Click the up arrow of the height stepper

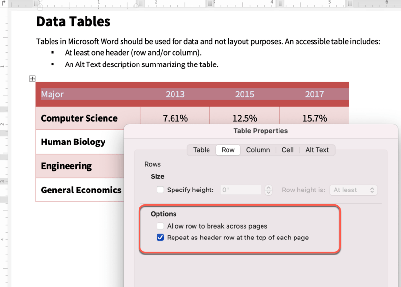(x=268, y=188)
